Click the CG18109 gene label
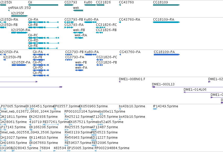The image size is (223, 152). pyautogui.click(x=160, y=2)
